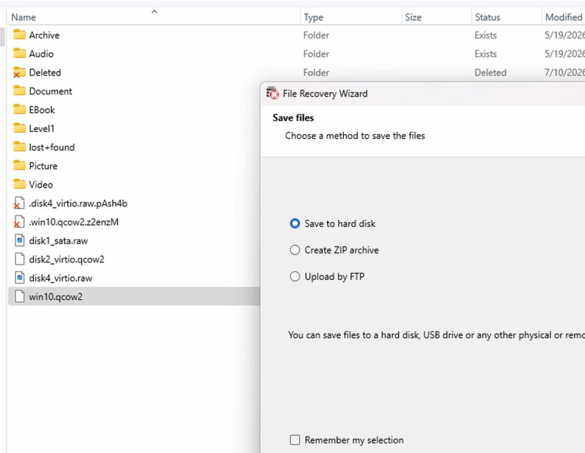Click the Document folder icon
The height and width of the screenshot is (453, 585).
pos(20,90)
